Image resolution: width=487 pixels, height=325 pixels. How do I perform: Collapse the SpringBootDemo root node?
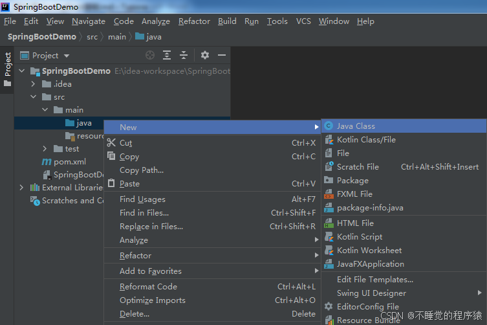point(22,71)
